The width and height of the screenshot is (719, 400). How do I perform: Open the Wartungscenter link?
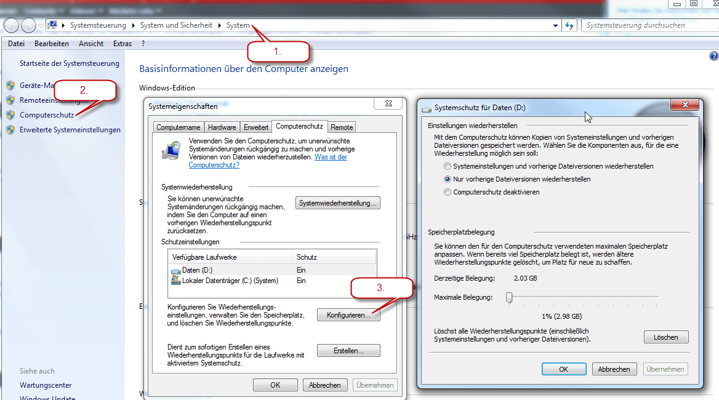coord(46,385)
